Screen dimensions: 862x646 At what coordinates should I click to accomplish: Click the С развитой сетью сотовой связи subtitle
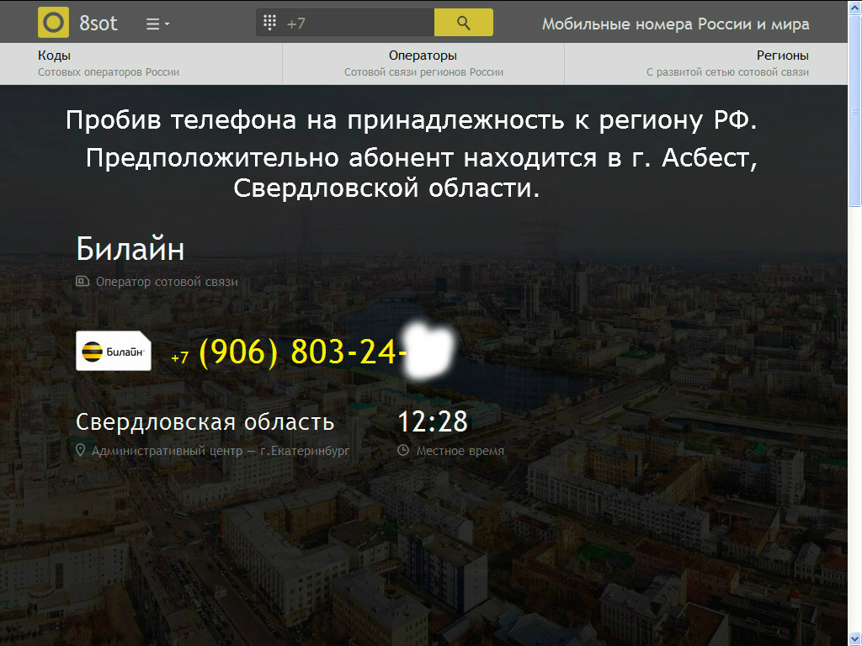(x=727, y=72)
